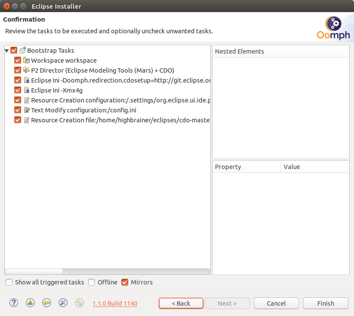Click the update installer icon

coord(79,303)
